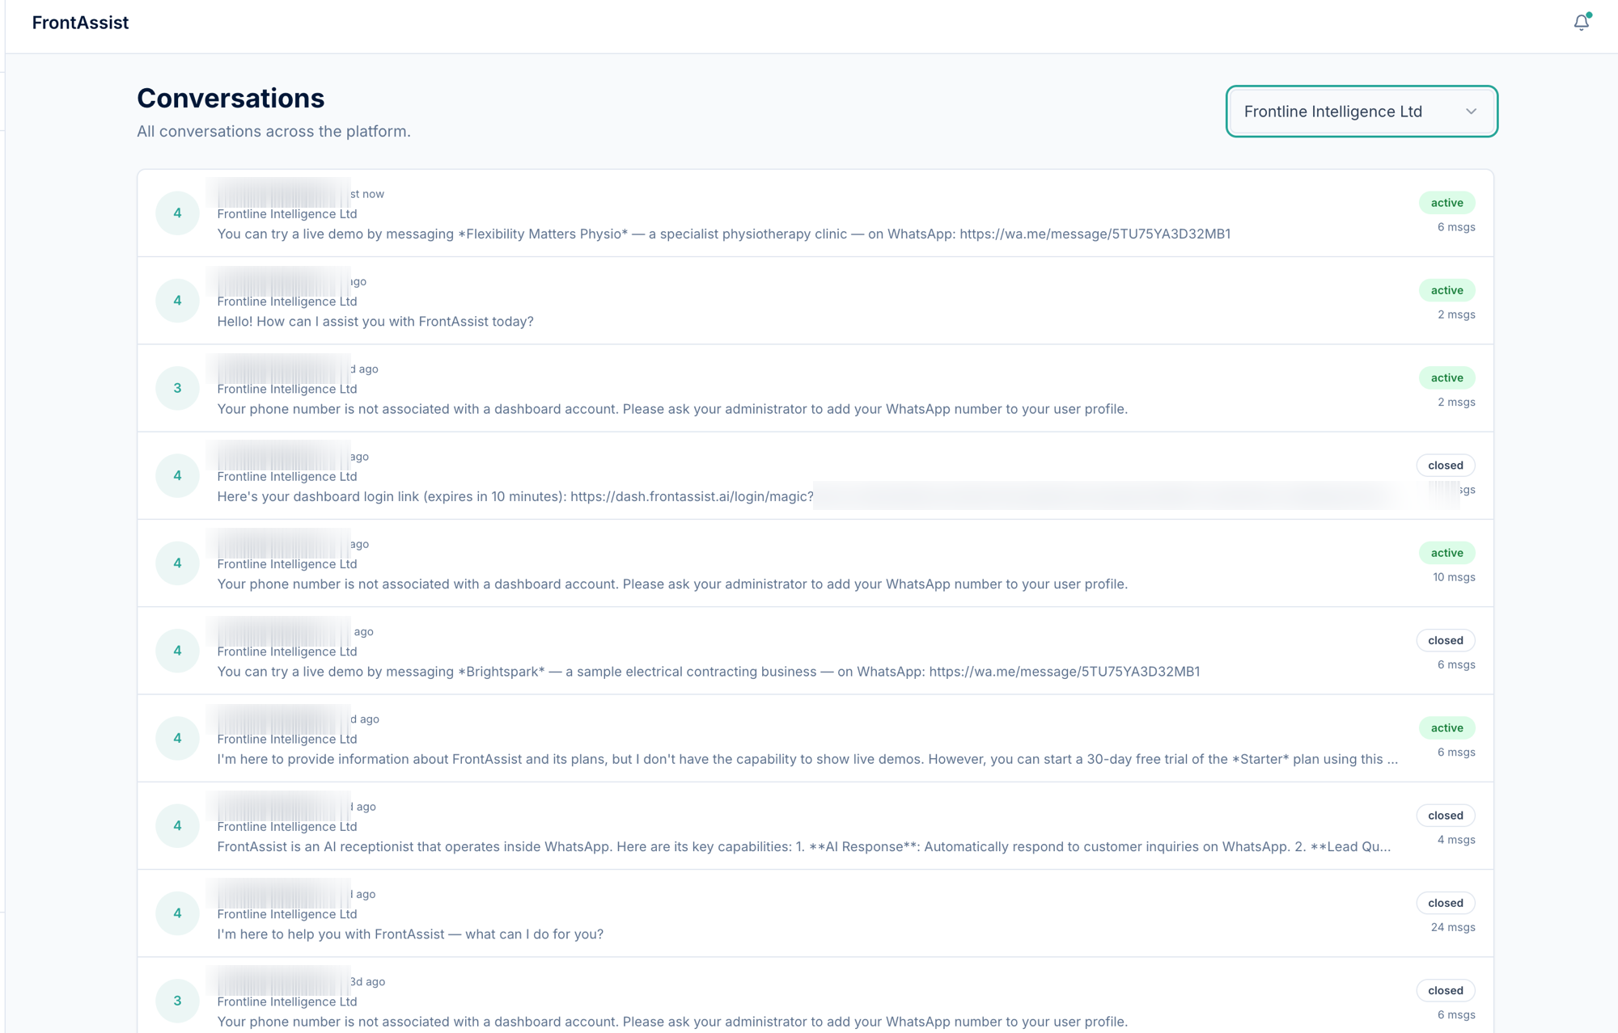Click the '10 msgs' count
Screen dimensions: 1618x1033
coord(1454,577)
